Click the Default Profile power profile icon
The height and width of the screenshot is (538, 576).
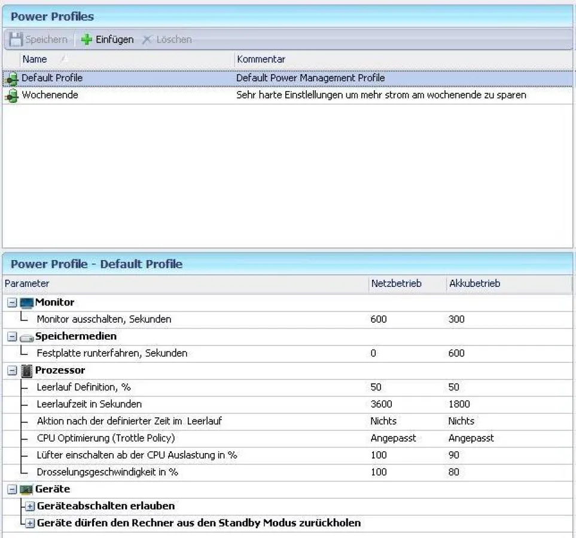tap(13, 78)
